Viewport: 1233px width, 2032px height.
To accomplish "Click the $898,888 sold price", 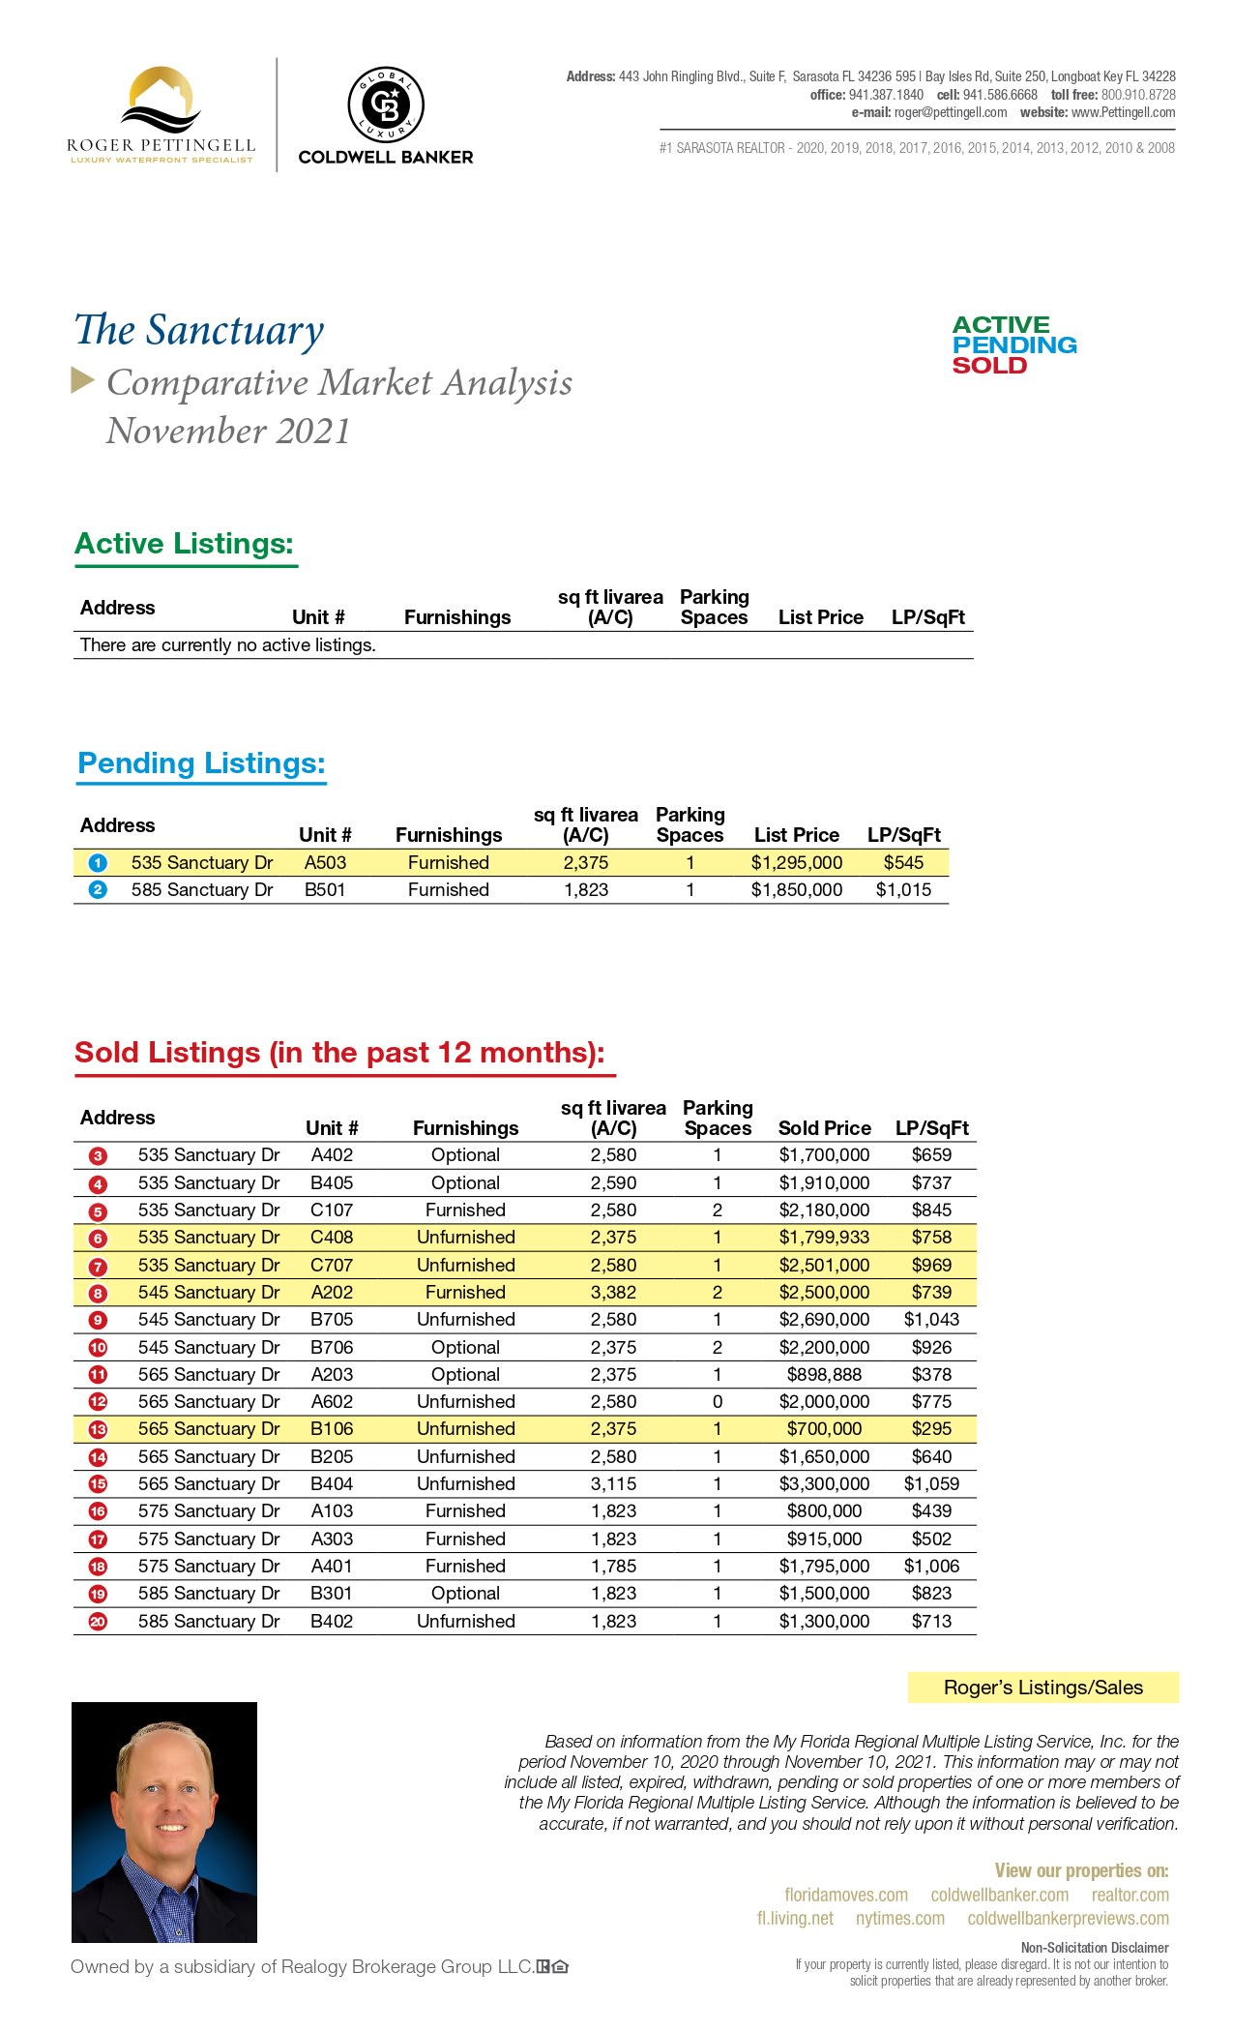I will [x=825, y=1375].
